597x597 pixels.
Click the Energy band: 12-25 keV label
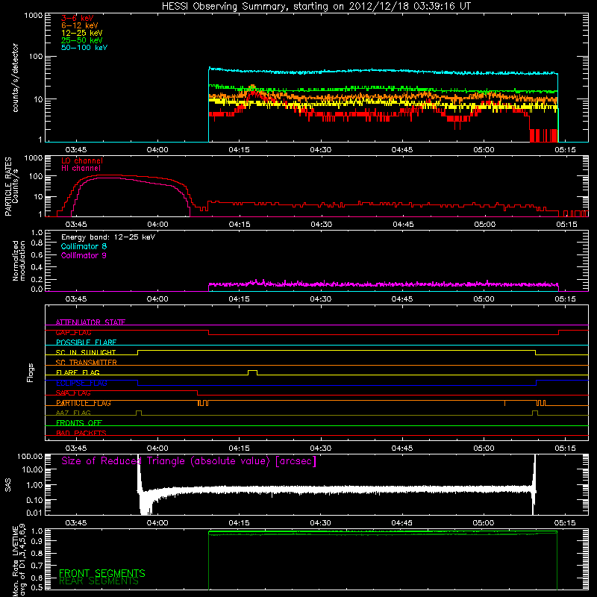(x=108, y=237)
